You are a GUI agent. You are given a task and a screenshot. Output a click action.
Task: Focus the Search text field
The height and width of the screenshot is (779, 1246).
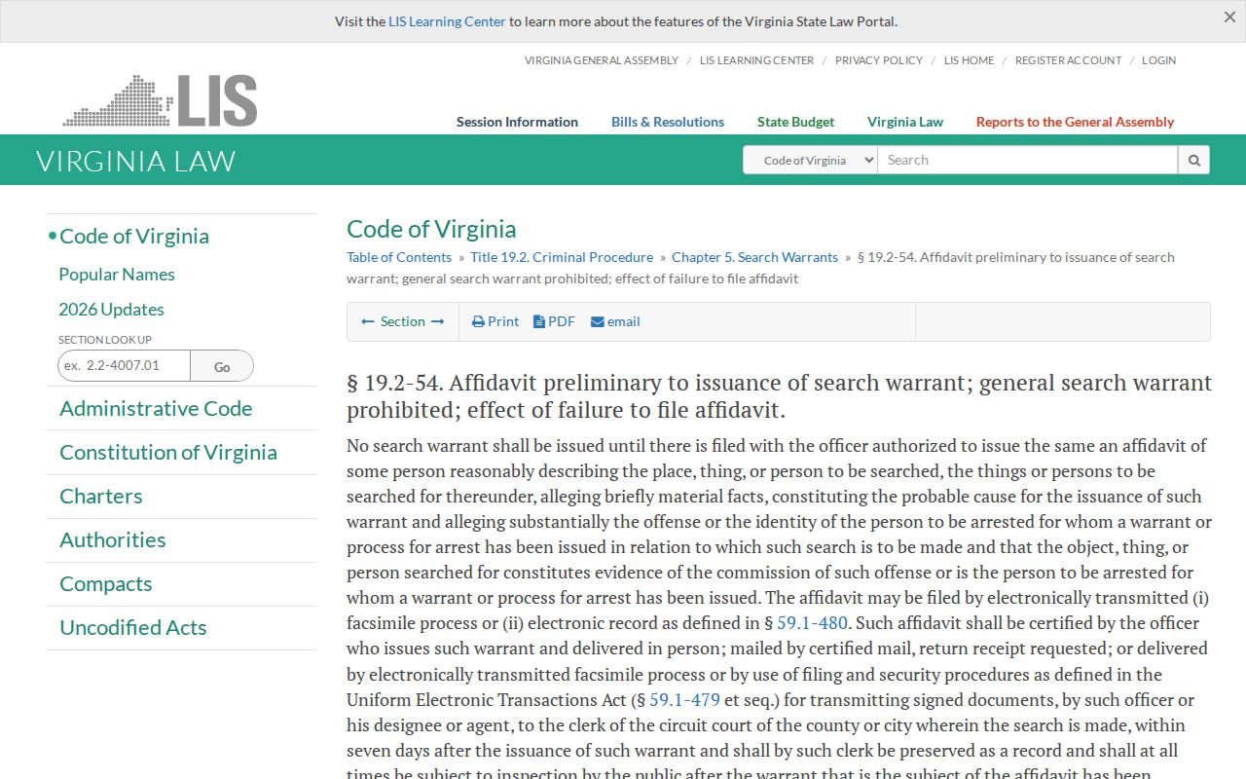coord(1027,160)
